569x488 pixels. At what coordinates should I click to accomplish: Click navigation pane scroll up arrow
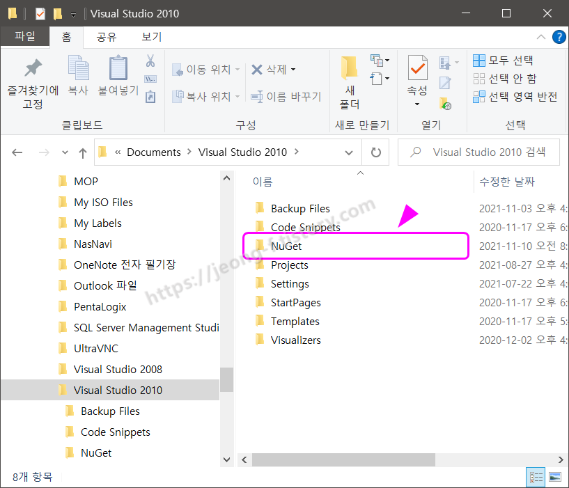tap(227, 178)
